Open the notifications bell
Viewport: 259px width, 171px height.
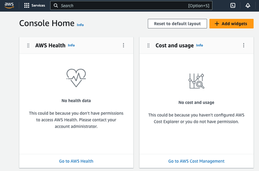248,5
